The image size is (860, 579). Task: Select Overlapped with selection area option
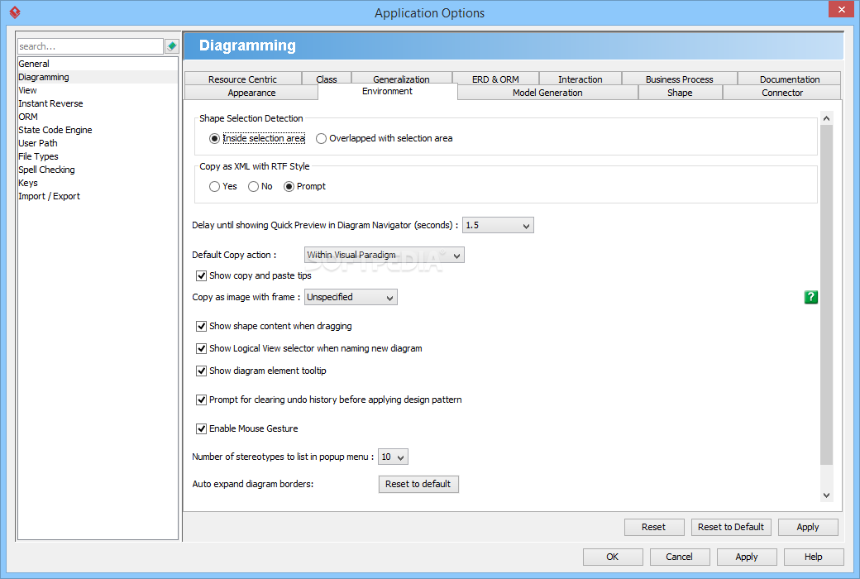(x=322, y=138)
